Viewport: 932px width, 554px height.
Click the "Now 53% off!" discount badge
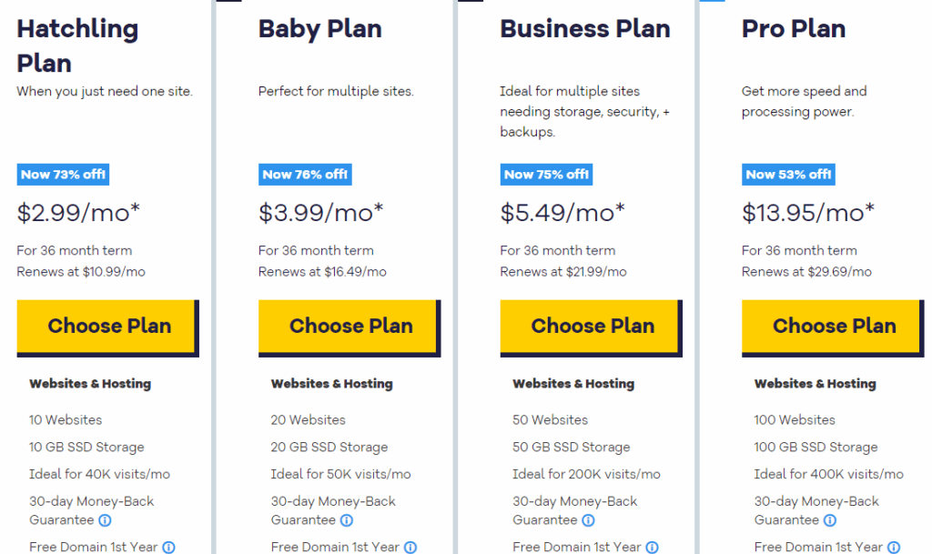point(788,175)
